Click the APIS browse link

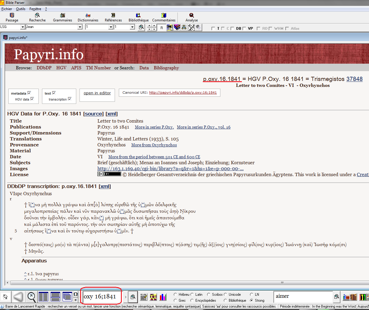coord(76,68)
